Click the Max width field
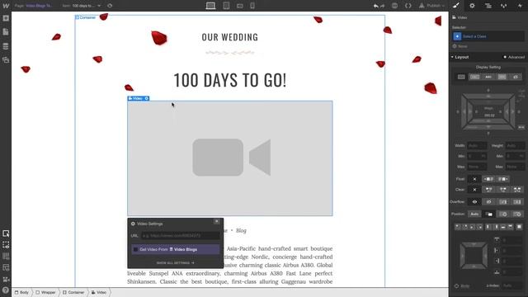Viewport: 528px width, 297px height. click(477, 167)
